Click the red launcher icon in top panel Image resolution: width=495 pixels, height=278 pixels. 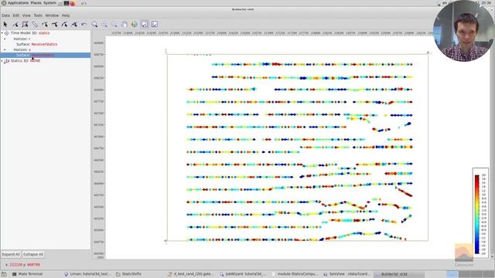click(72, 3)
